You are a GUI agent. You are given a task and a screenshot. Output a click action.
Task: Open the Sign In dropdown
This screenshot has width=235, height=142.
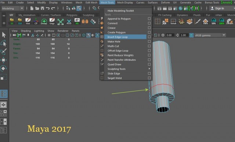[222, 8]
